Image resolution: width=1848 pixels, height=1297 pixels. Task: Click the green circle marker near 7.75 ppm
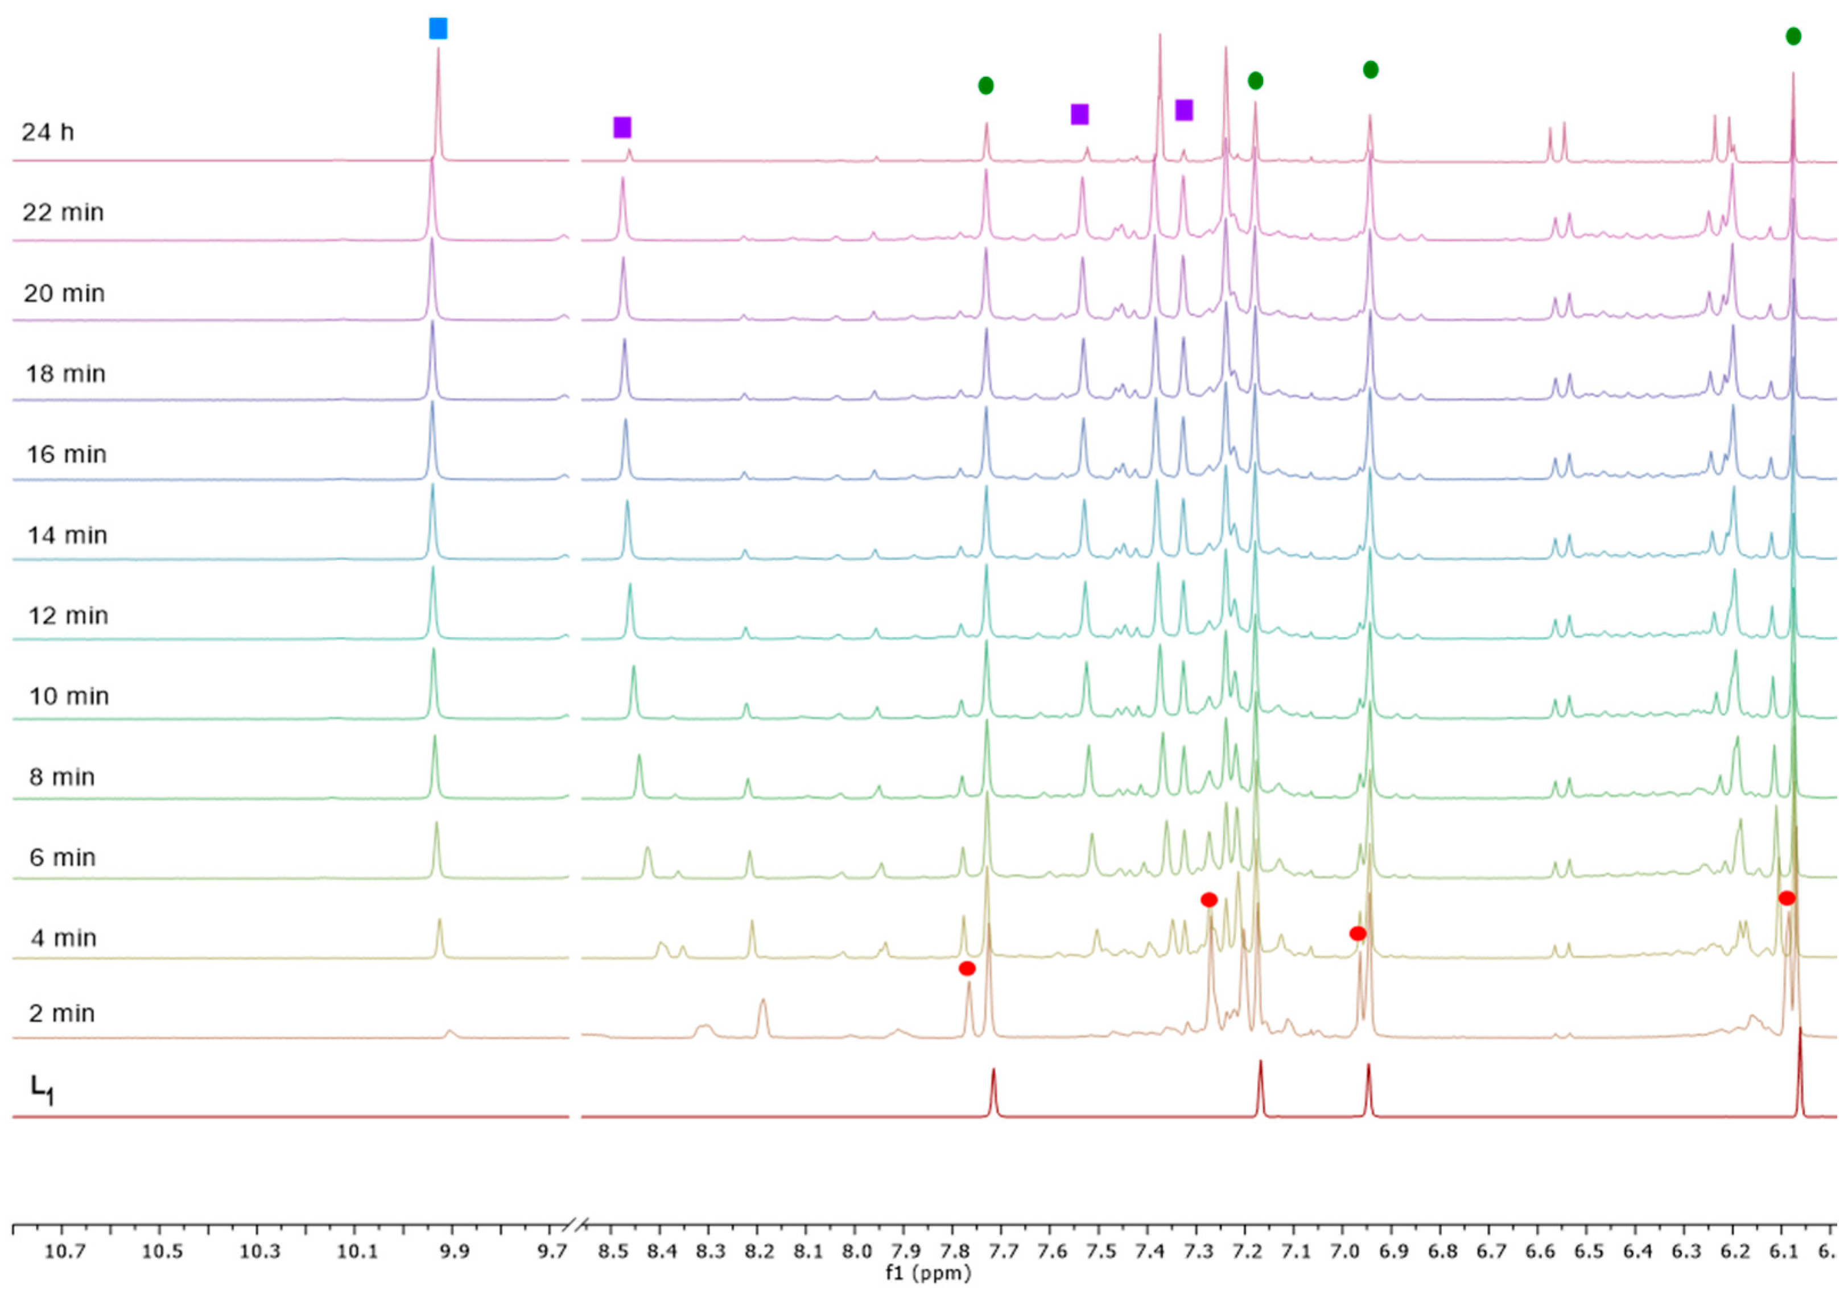click(x=987, y=86)
